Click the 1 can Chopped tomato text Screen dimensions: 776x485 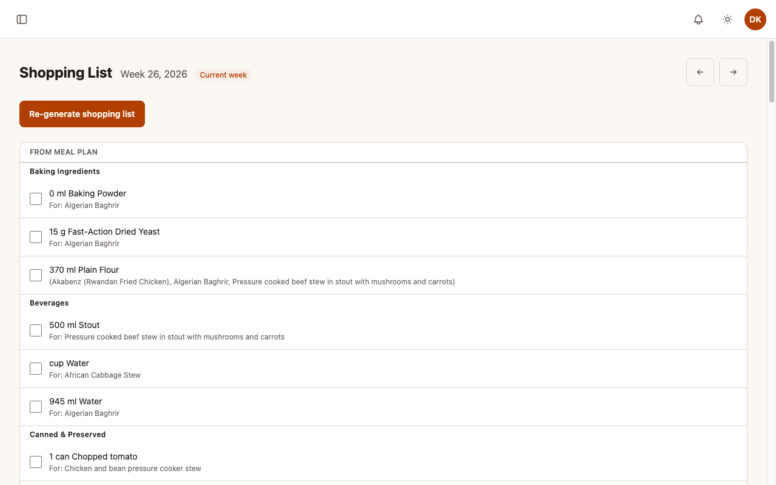click(93, 457)
